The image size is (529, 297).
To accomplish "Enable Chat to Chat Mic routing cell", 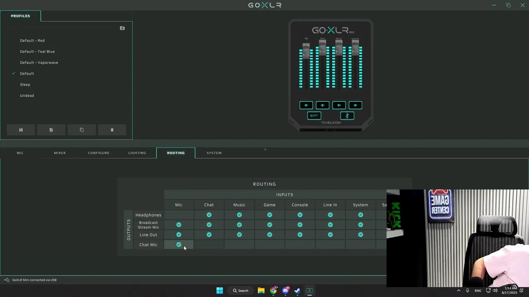I will (x=209, y=245).
